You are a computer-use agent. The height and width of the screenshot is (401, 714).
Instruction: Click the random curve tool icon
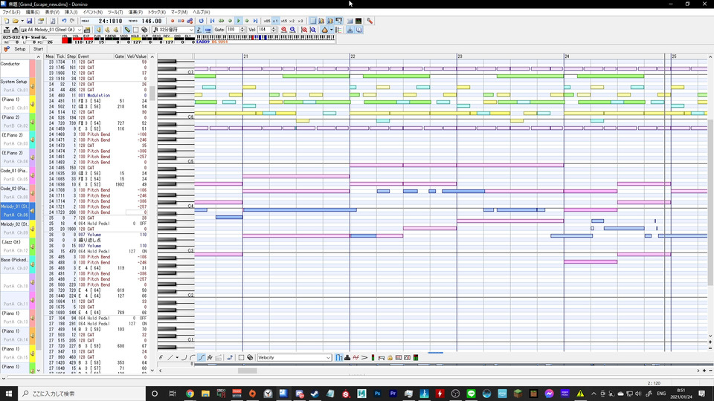210,358
